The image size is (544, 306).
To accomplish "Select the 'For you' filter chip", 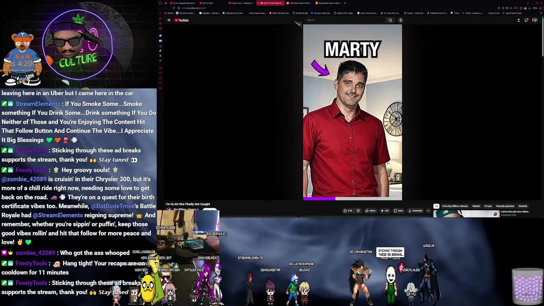I will click(488, 206).
